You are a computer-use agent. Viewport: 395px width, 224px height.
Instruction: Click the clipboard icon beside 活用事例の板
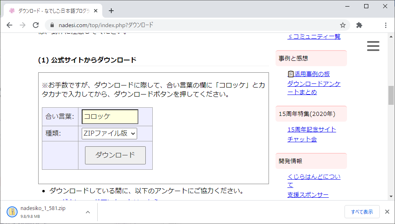point(290,74)
